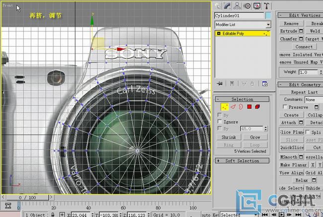Toggle Show End Result icon
The image size is (323, 217).
[232, 83]
